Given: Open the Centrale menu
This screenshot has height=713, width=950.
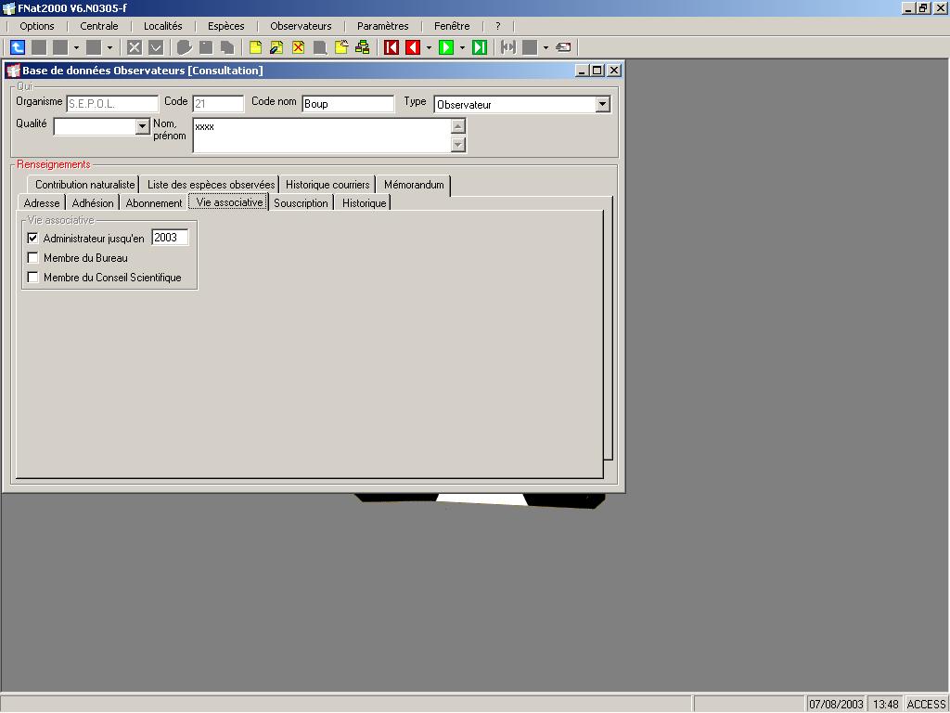Looking at the screenshot, I should pyautogui.click(x=99, y=26).
